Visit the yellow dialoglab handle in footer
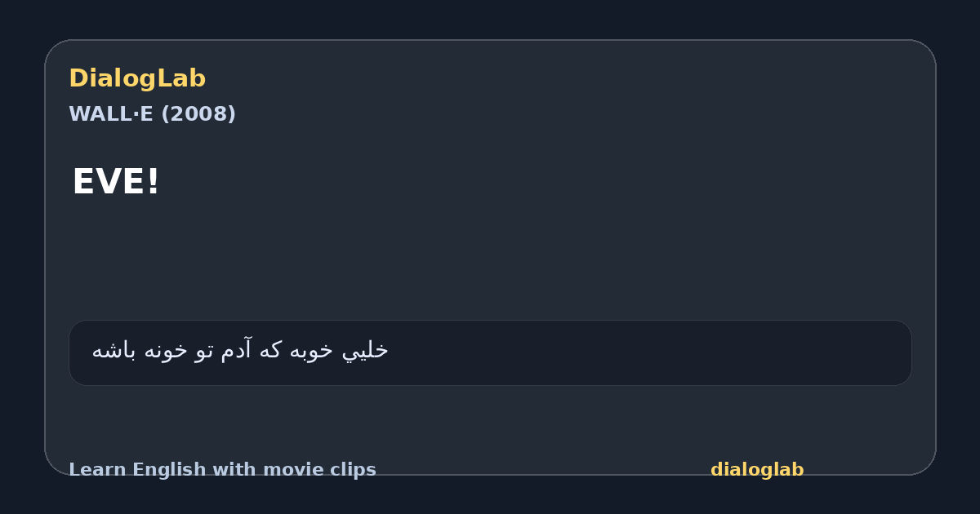 pos(757,470)
